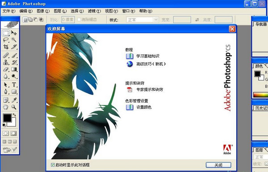
Task: Switch to Standard mode editing
Action: 6,133
